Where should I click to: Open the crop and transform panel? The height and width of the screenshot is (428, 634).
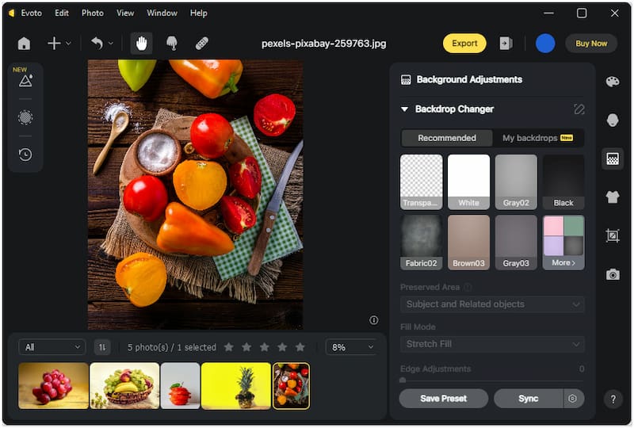point(613,235)
